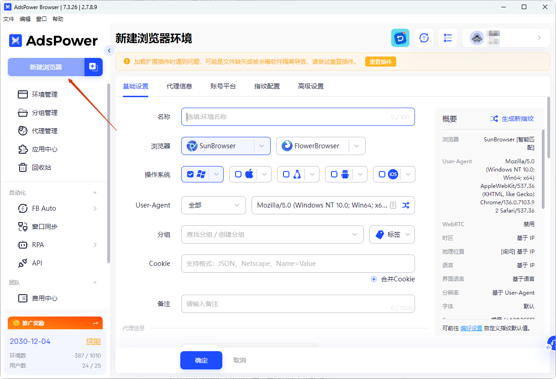Expand SunBrowser version dropdown arrow
Viewport: 556px width, 379px height.
click(262, 146)
